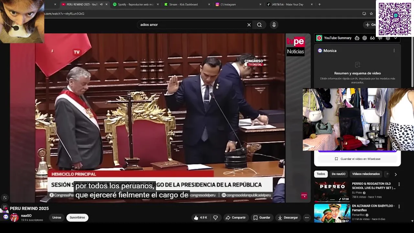
Task: Click the Resumen y esquema de video heading
Action: click(357, 73)
